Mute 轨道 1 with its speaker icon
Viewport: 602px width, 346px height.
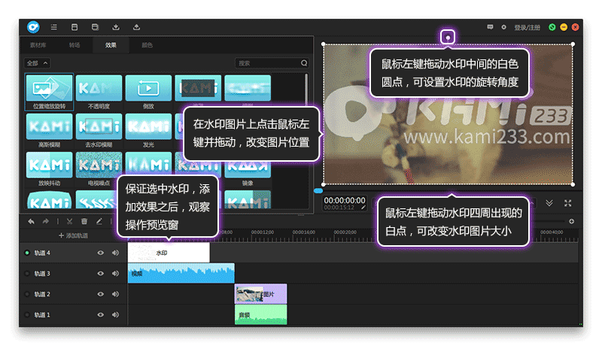point(115,315)
